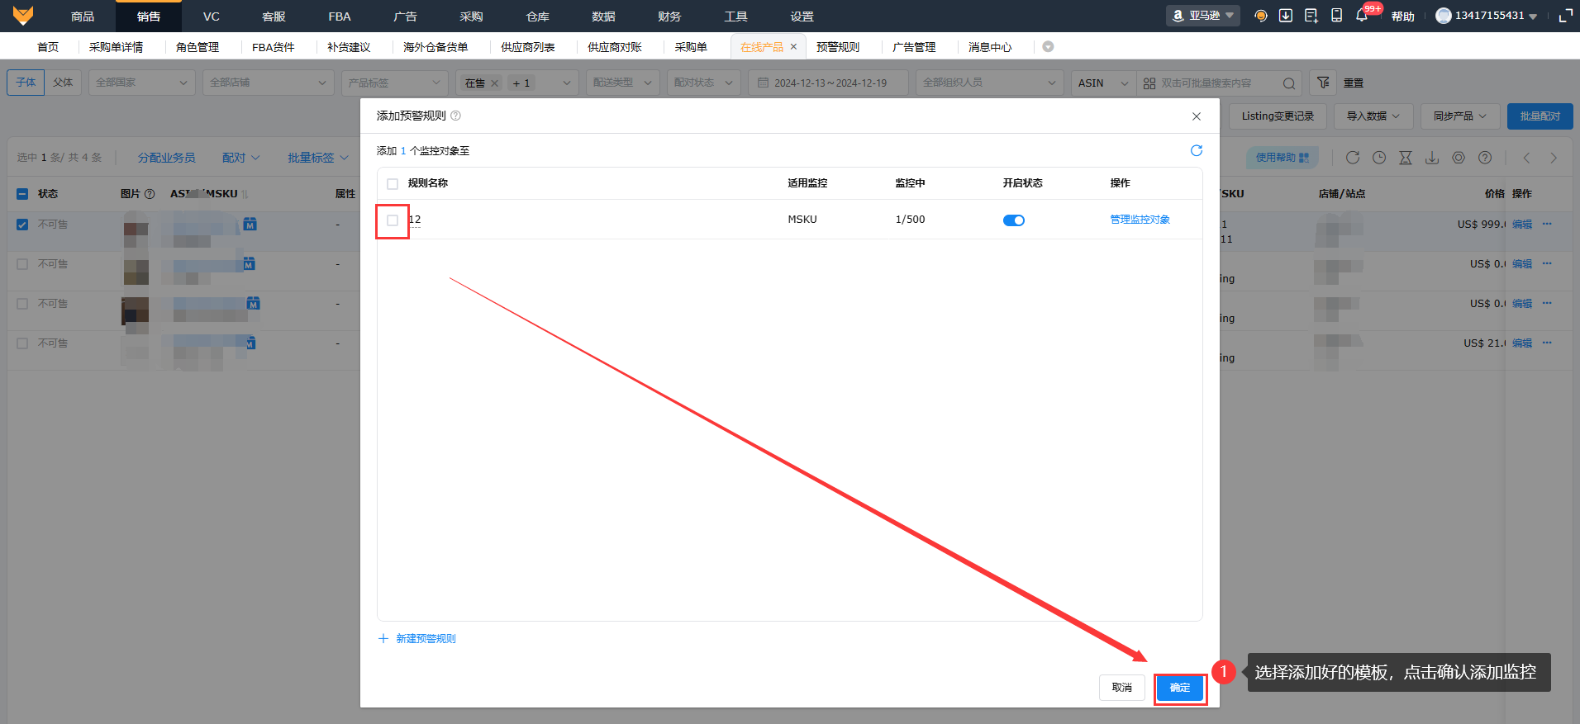Open the advanced filter funnel icon
The width and height of the screenshot is (1580, 724).
pos(1323,83)
